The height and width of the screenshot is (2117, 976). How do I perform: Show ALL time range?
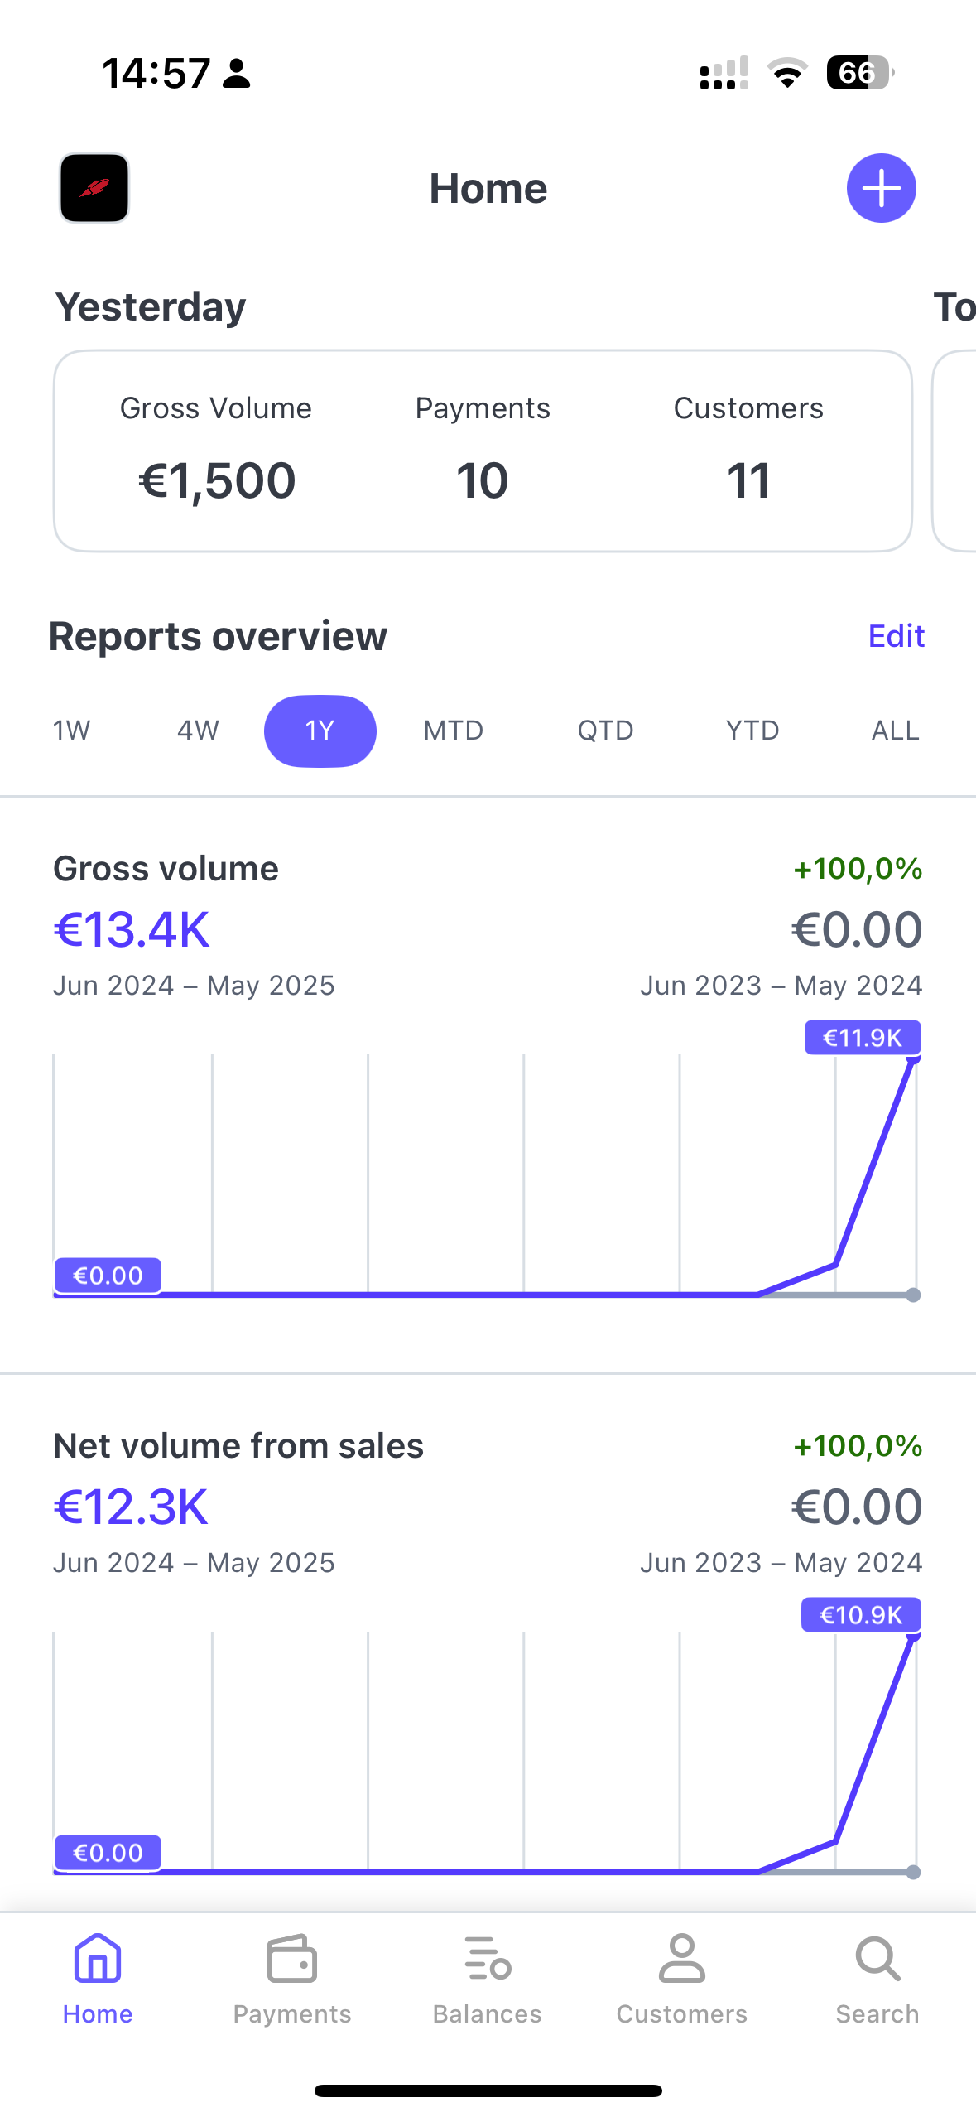pyautogui.click(x=896, y=731)
